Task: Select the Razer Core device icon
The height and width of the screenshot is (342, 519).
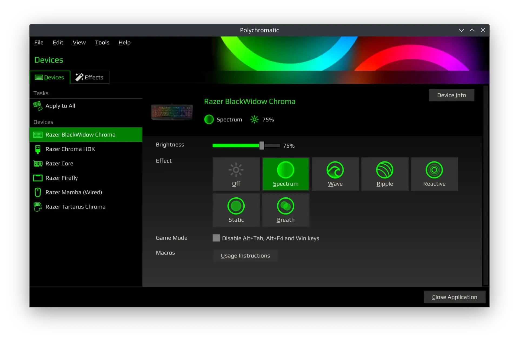Action: (38, 163)
